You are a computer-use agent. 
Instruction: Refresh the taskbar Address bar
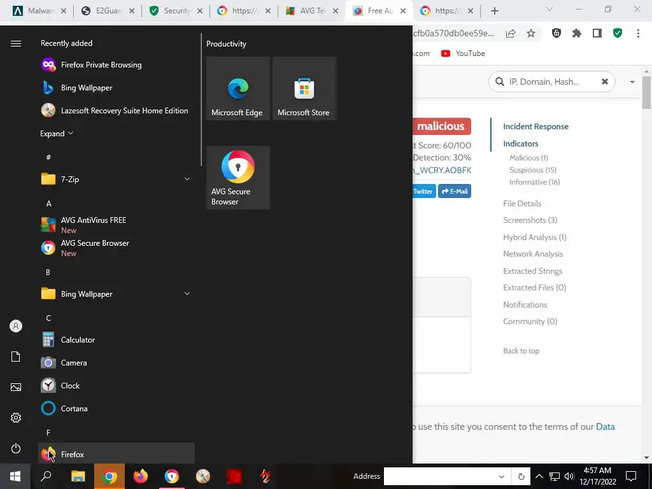pyautogui.click(x=521, y=476)
